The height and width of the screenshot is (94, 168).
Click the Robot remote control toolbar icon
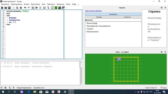(63, 8)
